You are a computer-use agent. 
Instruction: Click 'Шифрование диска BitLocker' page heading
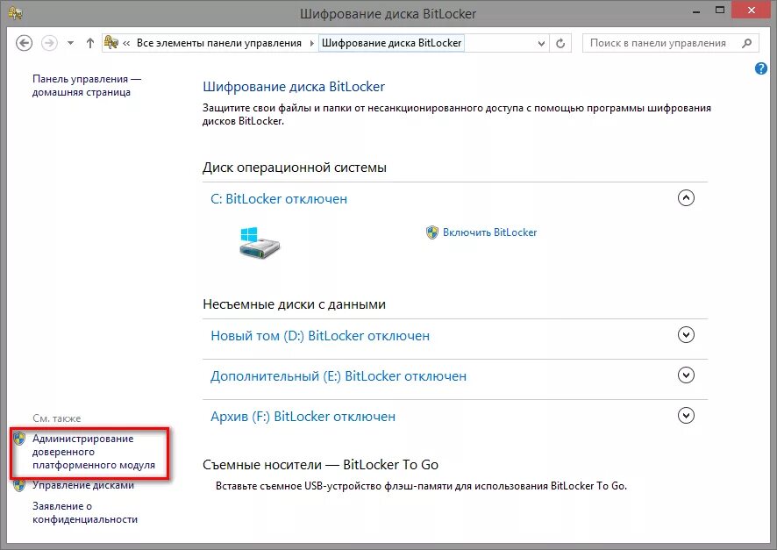[294, 87]
